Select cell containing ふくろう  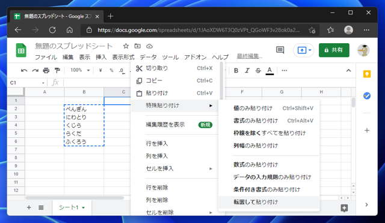coord(84,141)
